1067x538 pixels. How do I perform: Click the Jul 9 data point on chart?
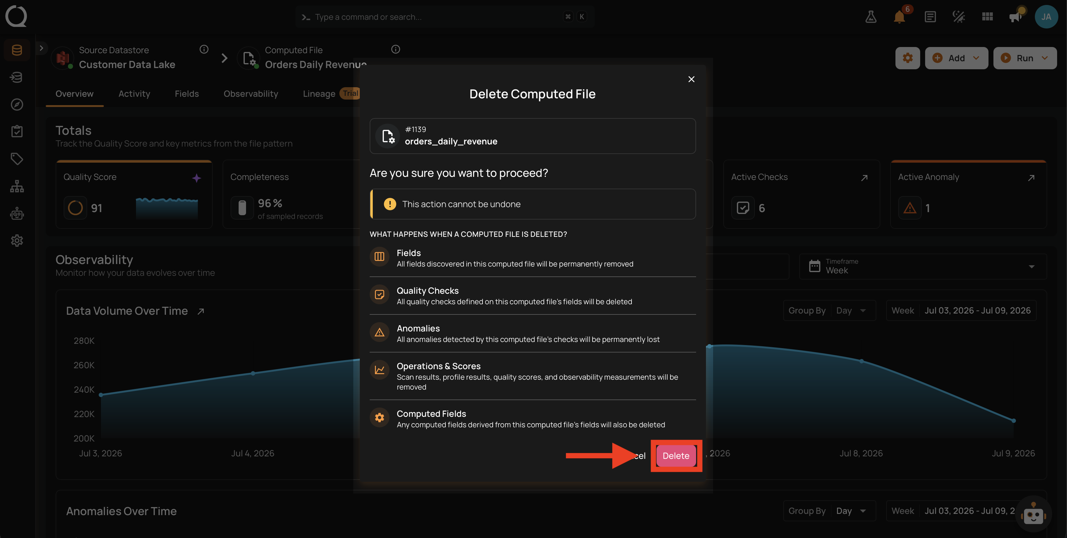[x=1014, y=421]
